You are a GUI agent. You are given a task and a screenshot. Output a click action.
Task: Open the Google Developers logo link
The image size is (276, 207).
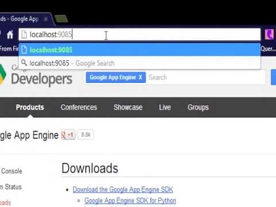coord(36,76)
